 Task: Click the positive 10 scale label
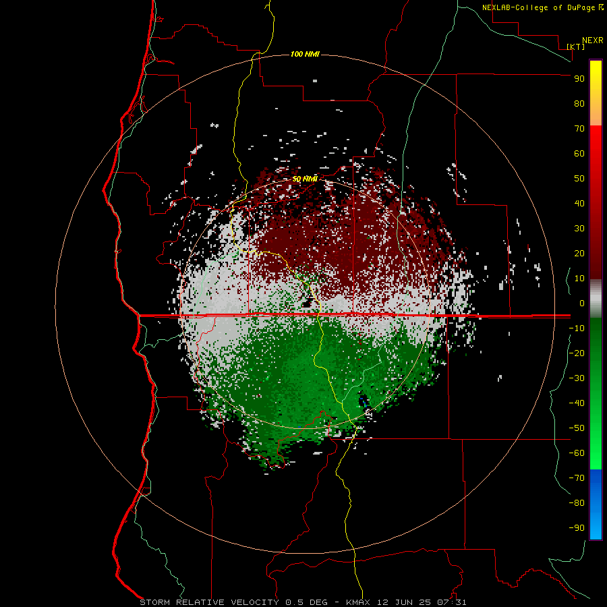click(579, 279)
